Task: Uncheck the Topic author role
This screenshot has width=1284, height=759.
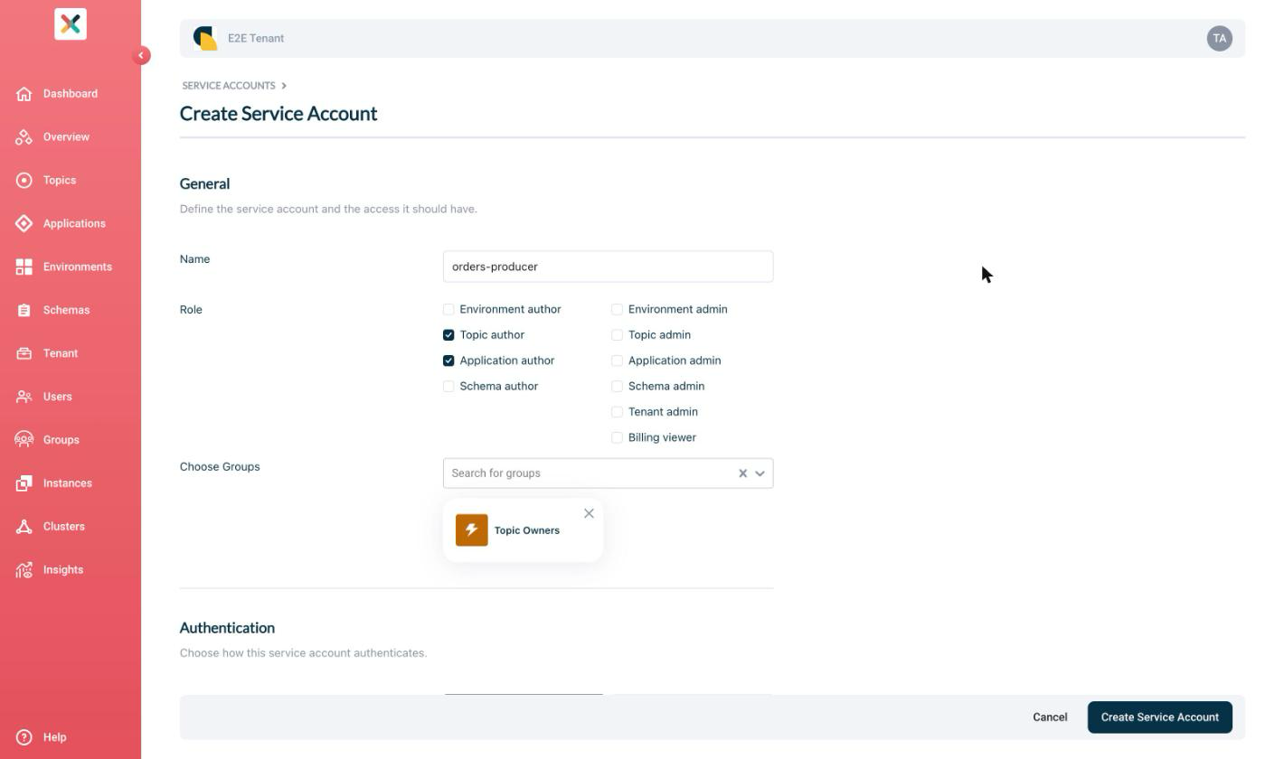Action: coord(448,335)
